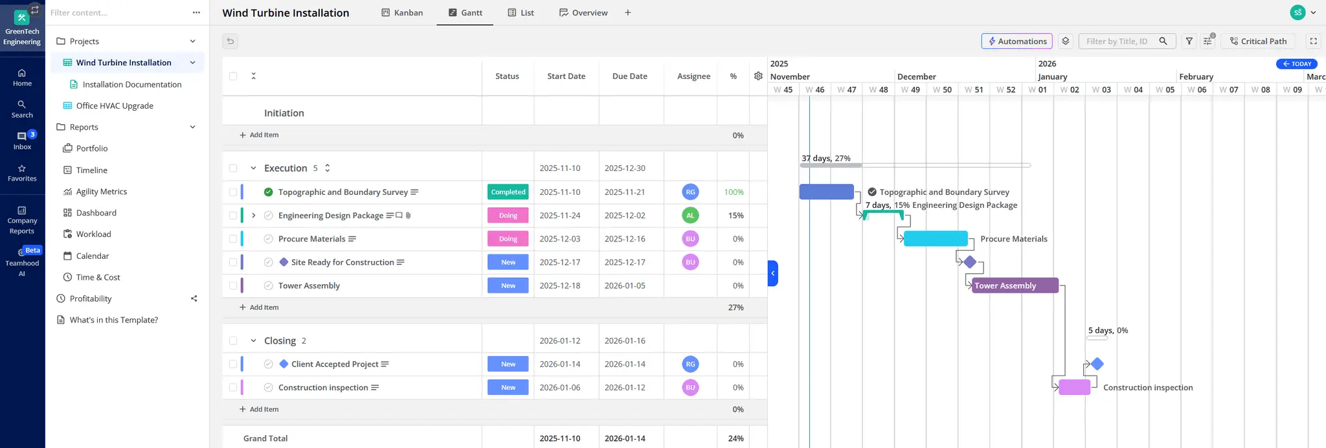Click the Execution summary progress bar
The image size is (1326, 448).
[x=915, y=166]
